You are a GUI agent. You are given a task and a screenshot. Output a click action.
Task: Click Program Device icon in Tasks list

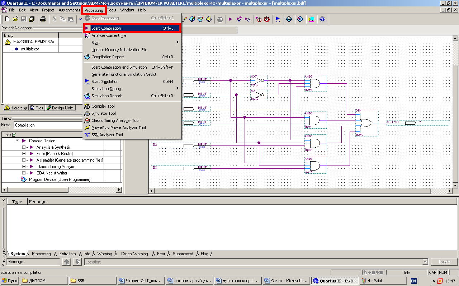coord(24,179)
